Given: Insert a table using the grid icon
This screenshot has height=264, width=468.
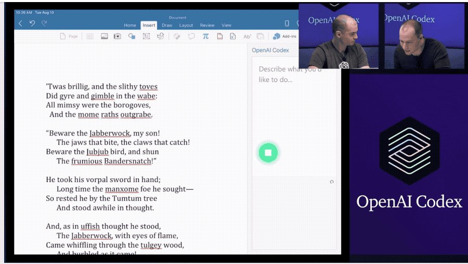Looking at the screenshot, I should (90, 36).
